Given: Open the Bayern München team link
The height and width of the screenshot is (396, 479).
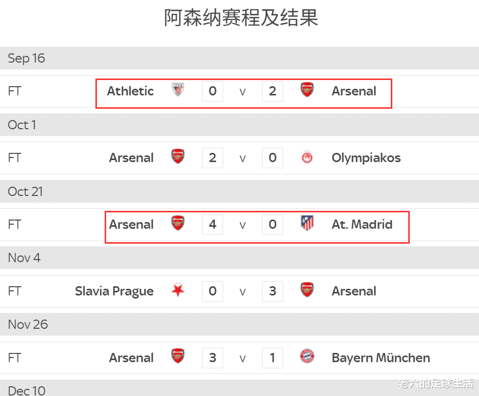Looking at the screenshot, I should [x=381, y=358].
